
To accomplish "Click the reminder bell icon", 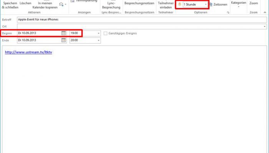I will (x=179, y=5).
